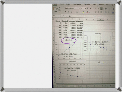The image size is (122, 92).
Task: Click the formula cancel X icon
Action: click(63, 16)
